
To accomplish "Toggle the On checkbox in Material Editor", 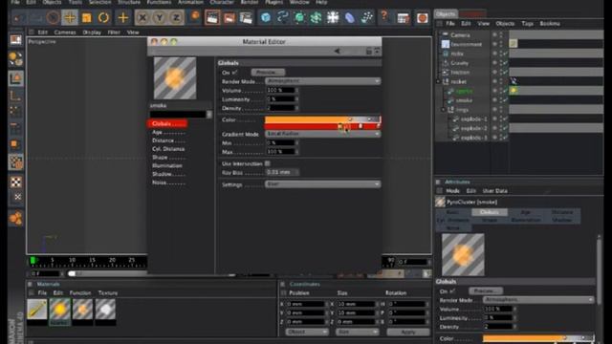I will point(234,73).
